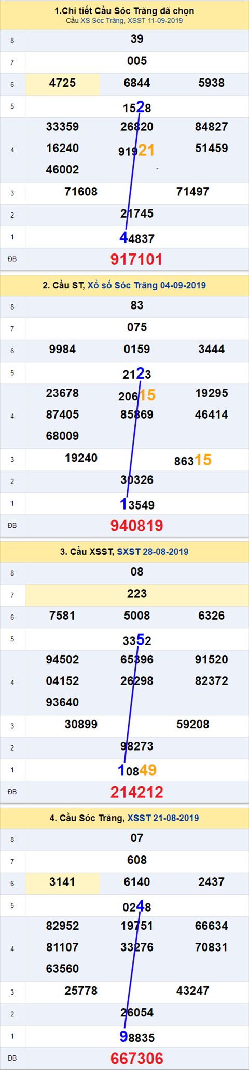Image resolution: width=249 pixels, height=1070 pixels.
Task: Click the highlighted number 3141
Action: tap(62, 882)
